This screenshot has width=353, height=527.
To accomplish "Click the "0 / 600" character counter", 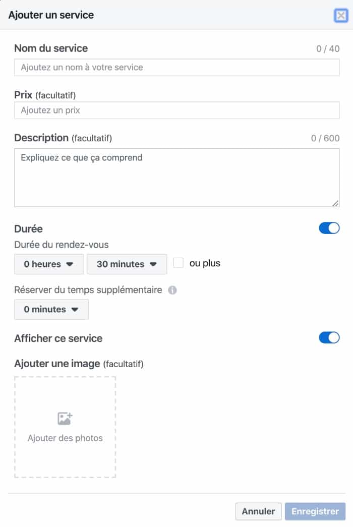I will [x=325, y=138].
